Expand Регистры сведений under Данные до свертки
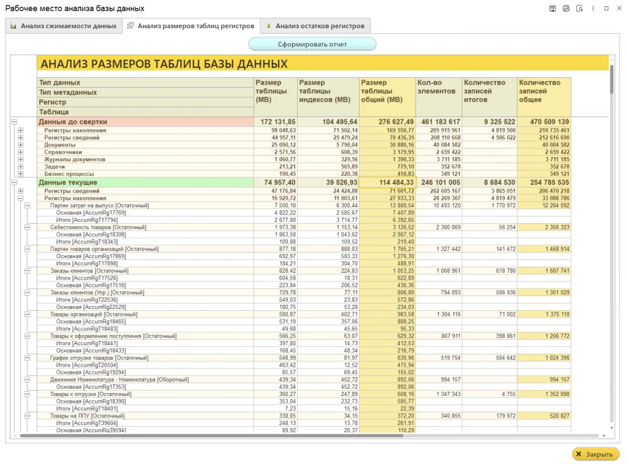 21,137
